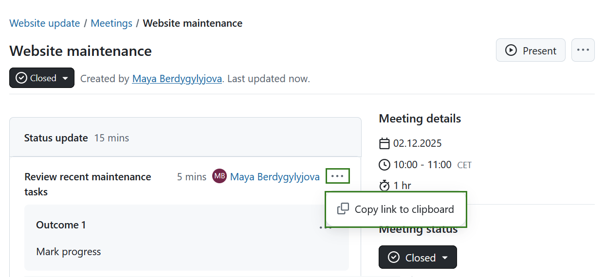Open the Outcome 1 three-dot menu
The width and height of the screenshot is (604, 277).
point(322,227)
